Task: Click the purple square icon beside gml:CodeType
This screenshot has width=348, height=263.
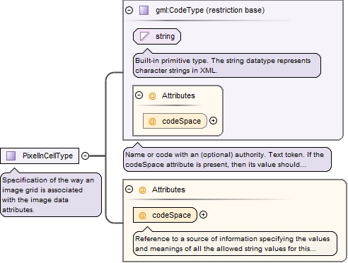Action: (144, 11)
